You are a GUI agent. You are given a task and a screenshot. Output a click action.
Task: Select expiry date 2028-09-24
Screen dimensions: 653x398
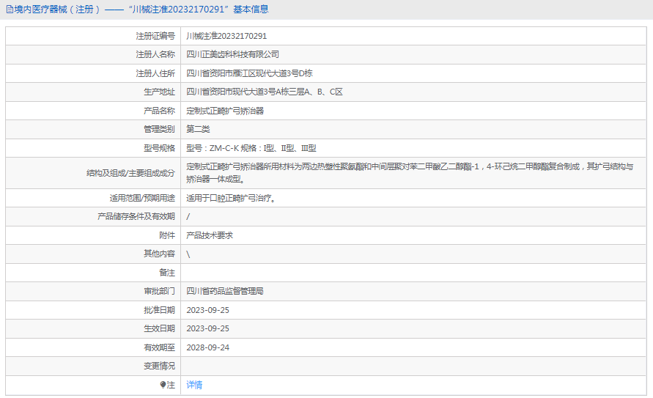pyautogui.click(x=208, y=347)
